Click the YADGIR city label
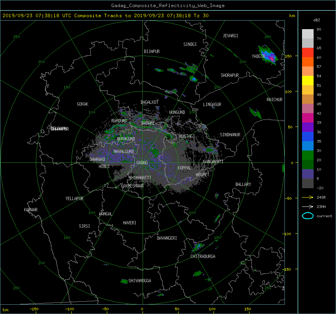Image resolution: width=336 pixels, height=314 pixels. tap(258, 56)
